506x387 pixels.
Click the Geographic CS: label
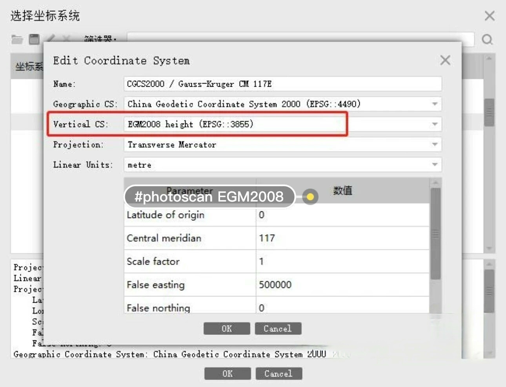pos(85,104)
